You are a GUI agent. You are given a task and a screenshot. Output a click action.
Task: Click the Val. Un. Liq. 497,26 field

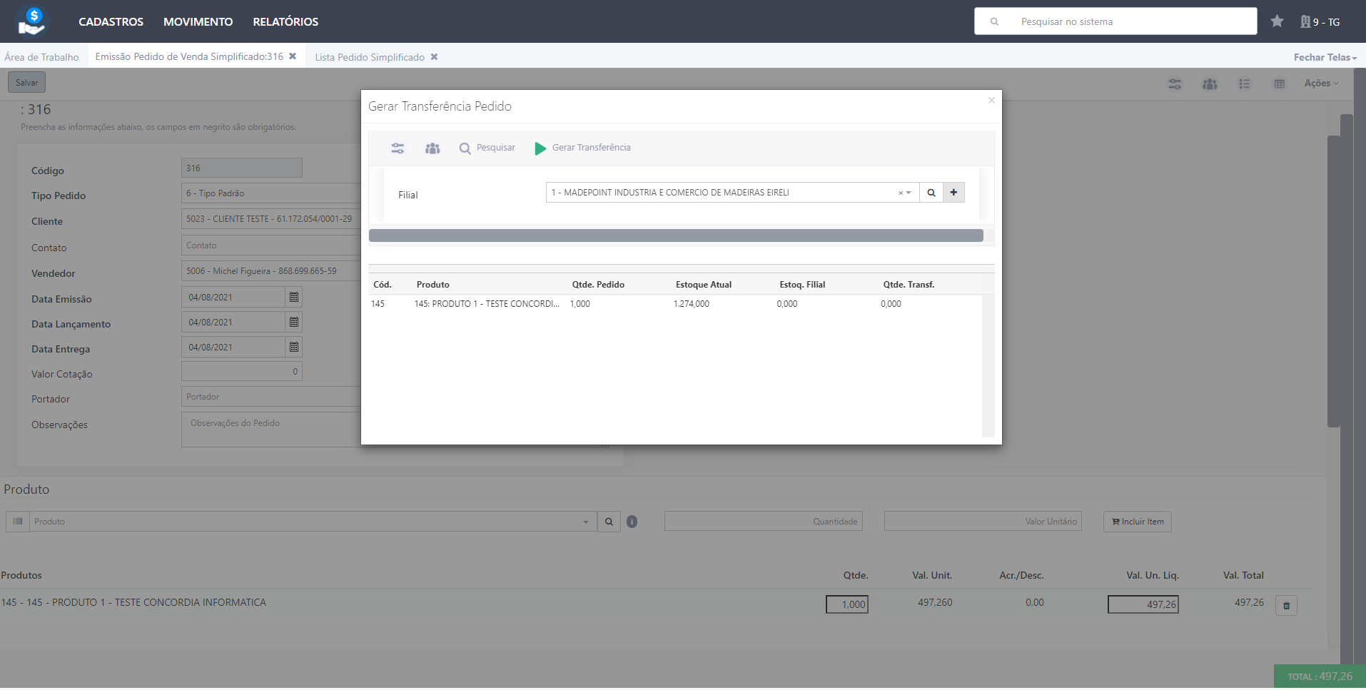[x=1143, y=604]
